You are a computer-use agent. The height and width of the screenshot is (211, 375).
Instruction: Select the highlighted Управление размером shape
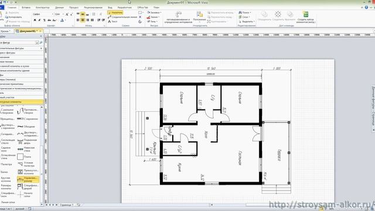coord(28,179)
